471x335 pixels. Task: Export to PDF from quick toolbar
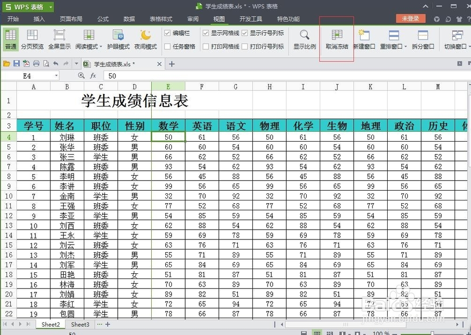pos(26,64)
